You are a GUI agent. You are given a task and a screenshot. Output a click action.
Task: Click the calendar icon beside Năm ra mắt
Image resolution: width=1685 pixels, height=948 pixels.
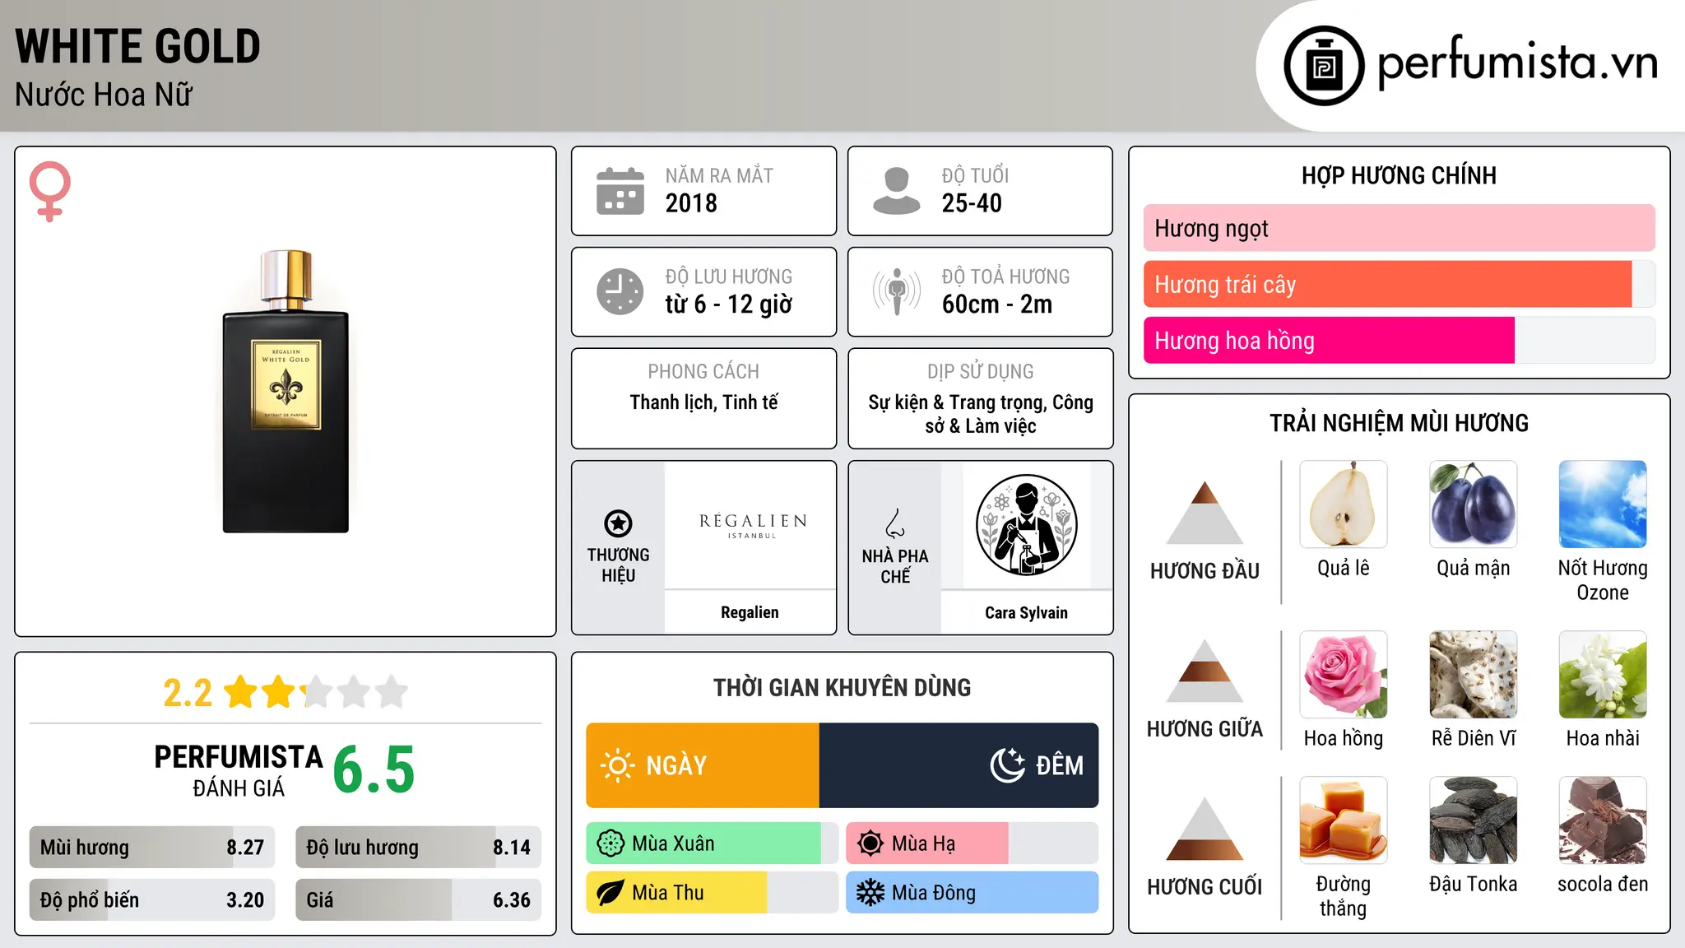coord(620,191)
